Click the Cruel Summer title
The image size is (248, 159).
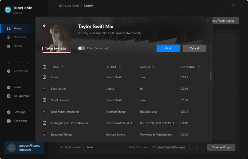[x=60, y=100]
